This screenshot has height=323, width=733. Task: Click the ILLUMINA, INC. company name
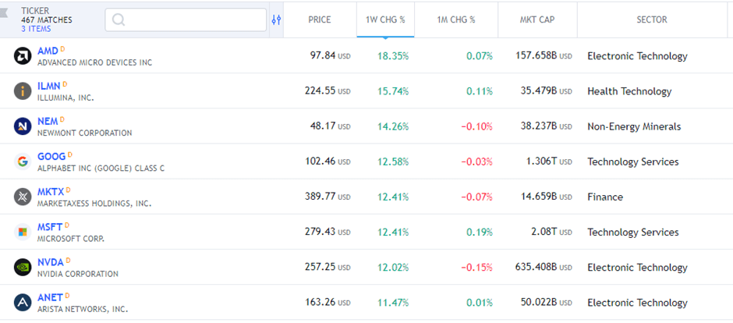tap(66, 98)
